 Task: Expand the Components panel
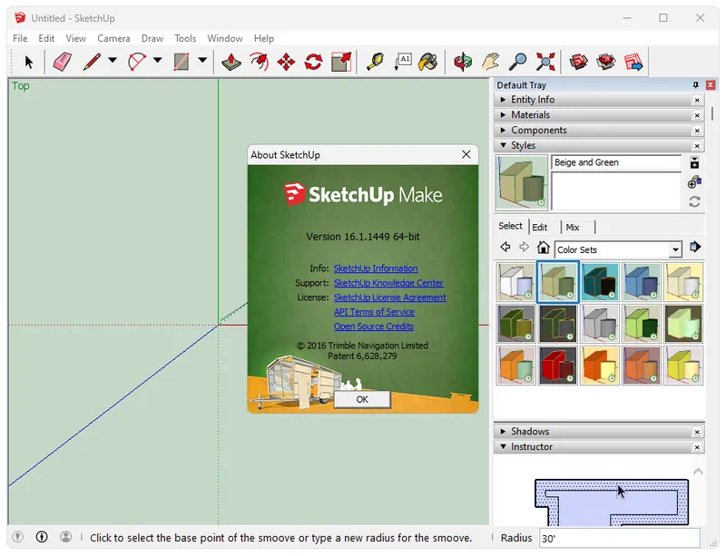[599, 130]
